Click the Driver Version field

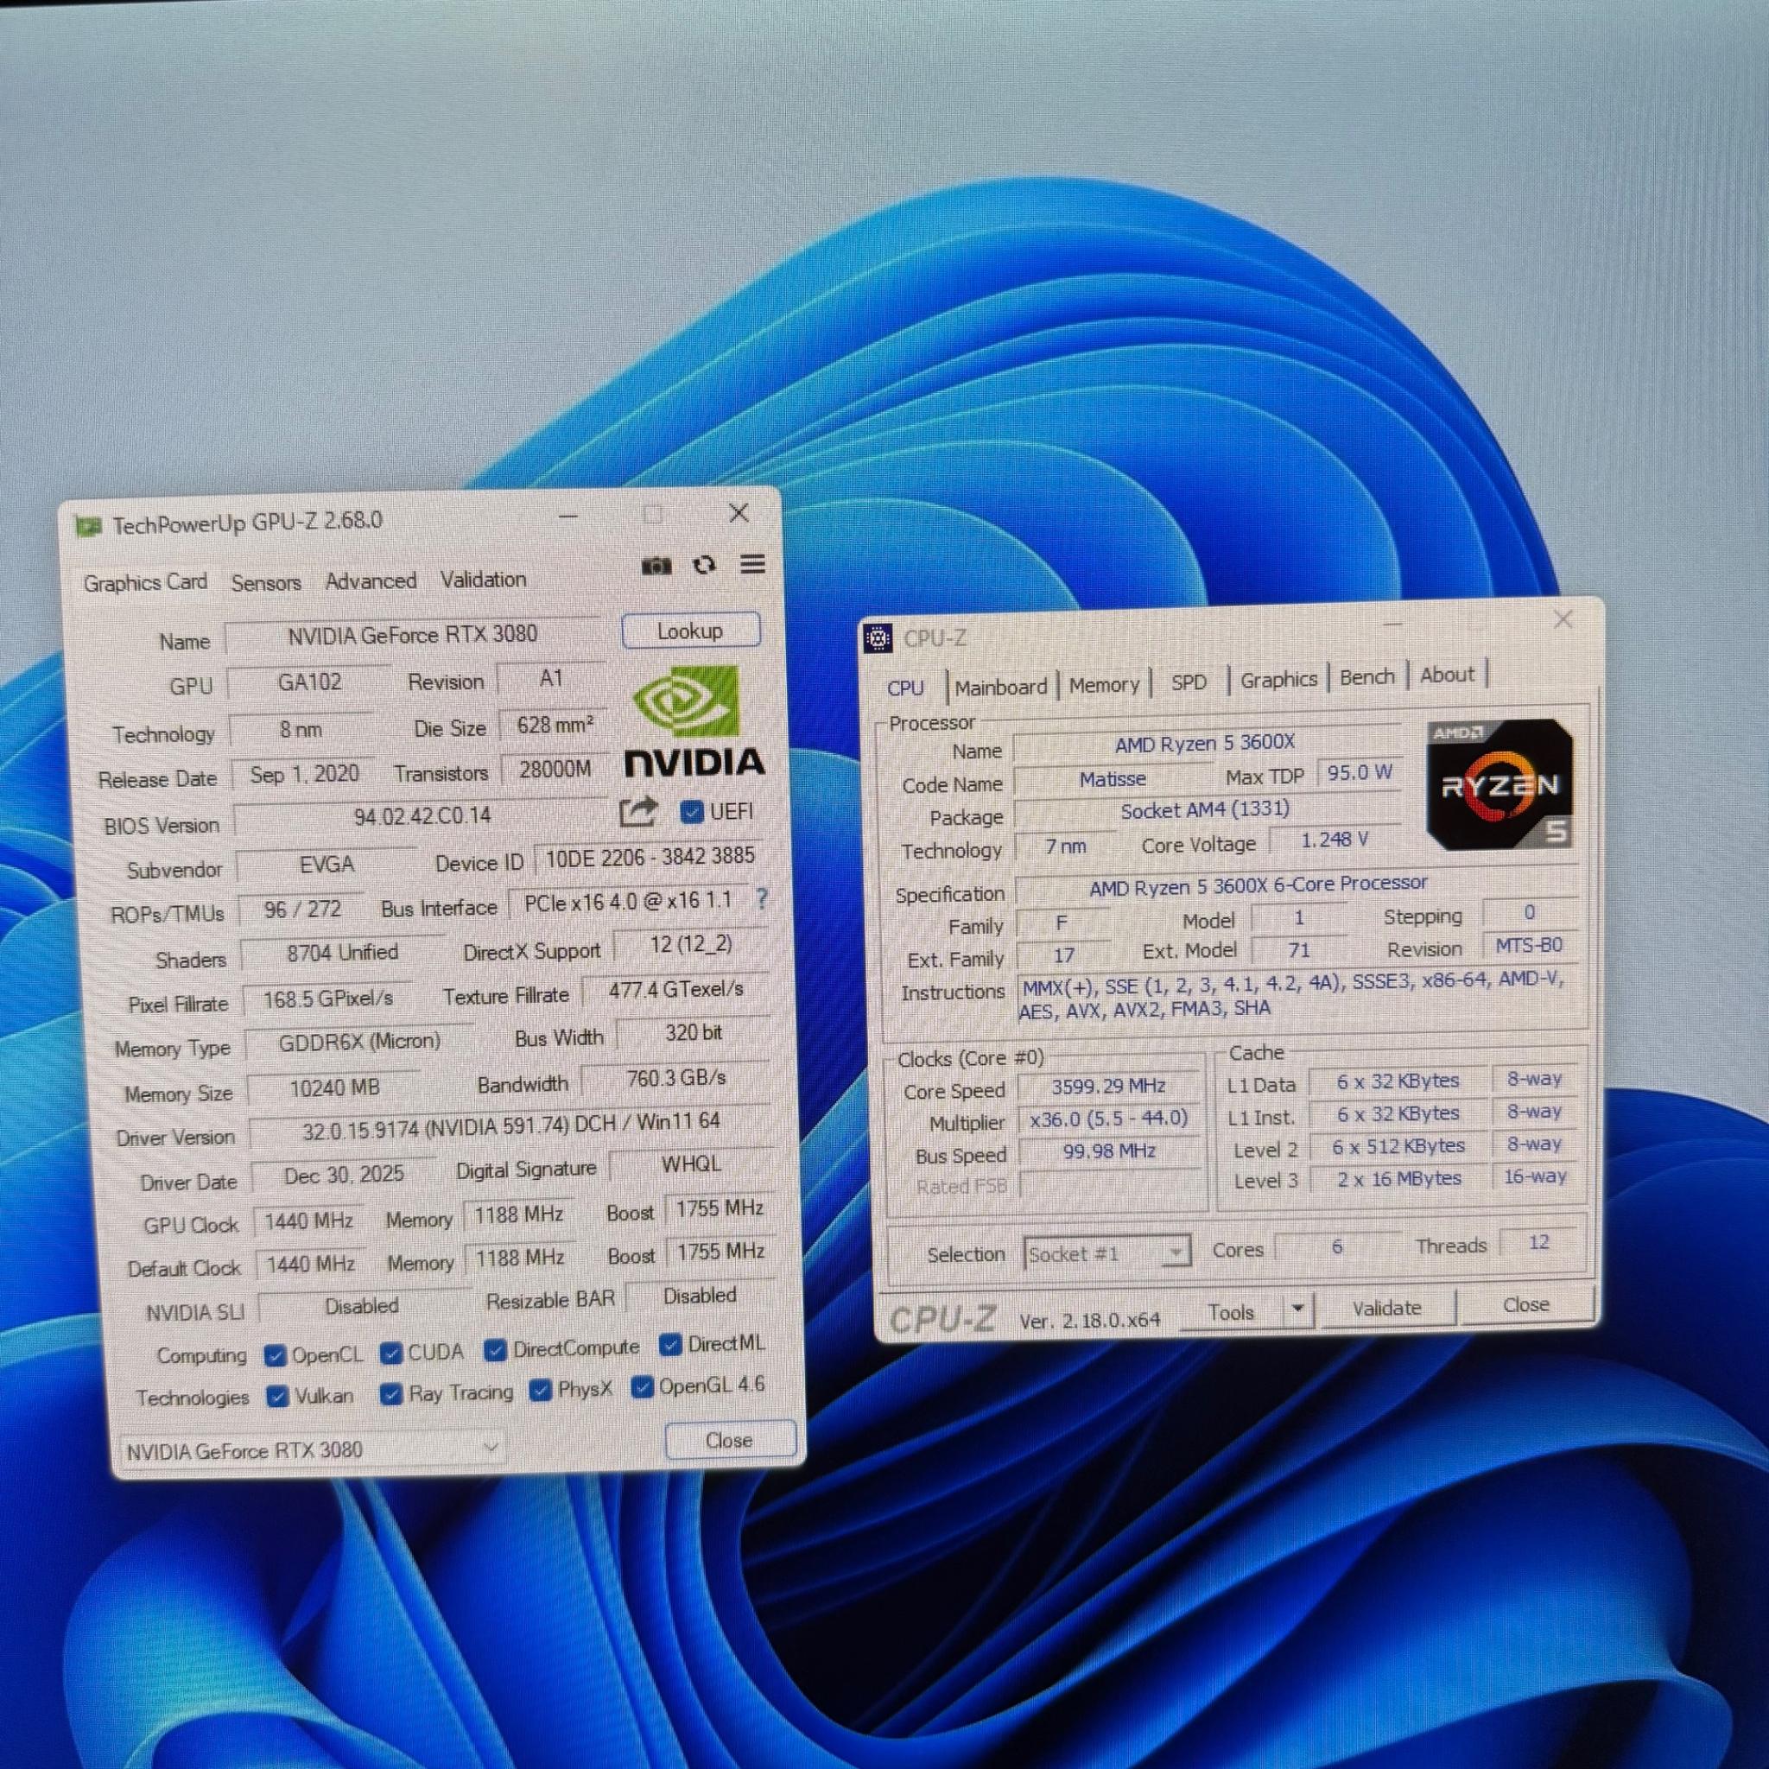511,1126
